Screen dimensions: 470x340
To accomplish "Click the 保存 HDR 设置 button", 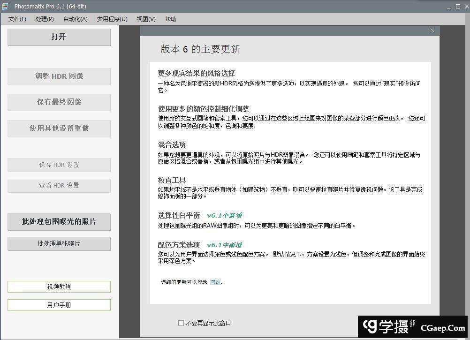I will (x=59, y=165).
